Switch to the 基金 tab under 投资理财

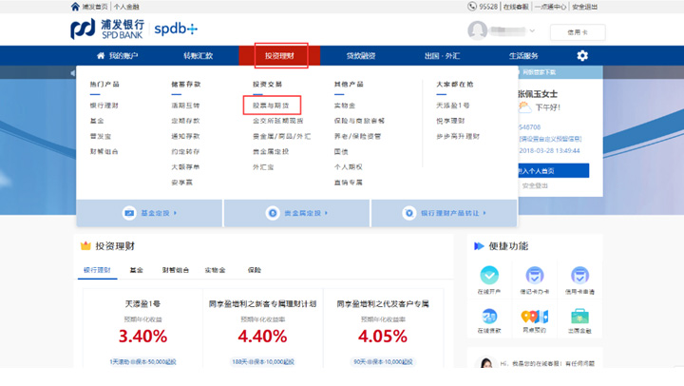tap(137, 270)
